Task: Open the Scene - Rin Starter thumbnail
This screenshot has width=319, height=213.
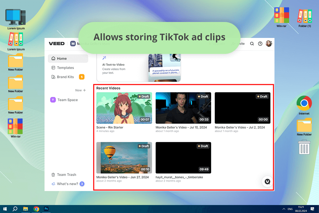Action: [124, 108]
